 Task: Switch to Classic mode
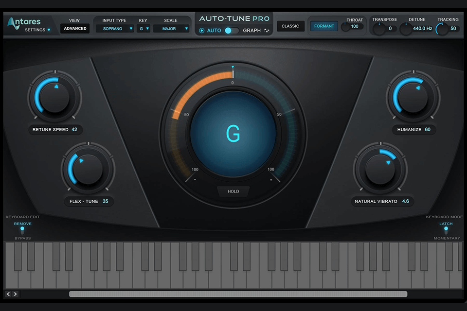[290, 26]
